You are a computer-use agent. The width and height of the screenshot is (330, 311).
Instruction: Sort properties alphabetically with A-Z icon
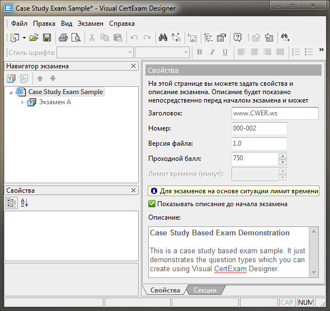click(x=24, y=203)
